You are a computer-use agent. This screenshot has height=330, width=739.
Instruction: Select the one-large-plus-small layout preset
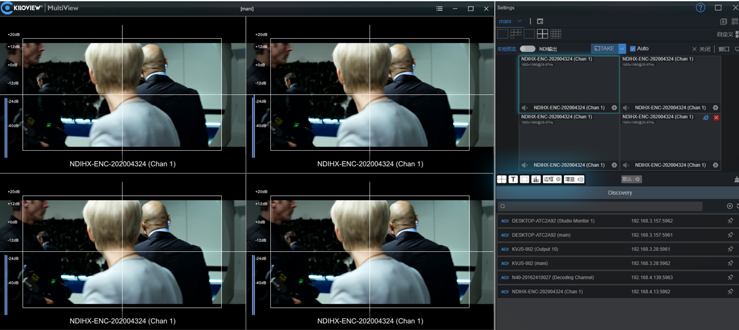coord(516,34)
